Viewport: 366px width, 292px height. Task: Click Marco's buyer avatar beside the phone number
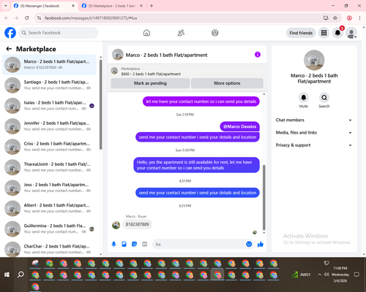pos(116,225)
